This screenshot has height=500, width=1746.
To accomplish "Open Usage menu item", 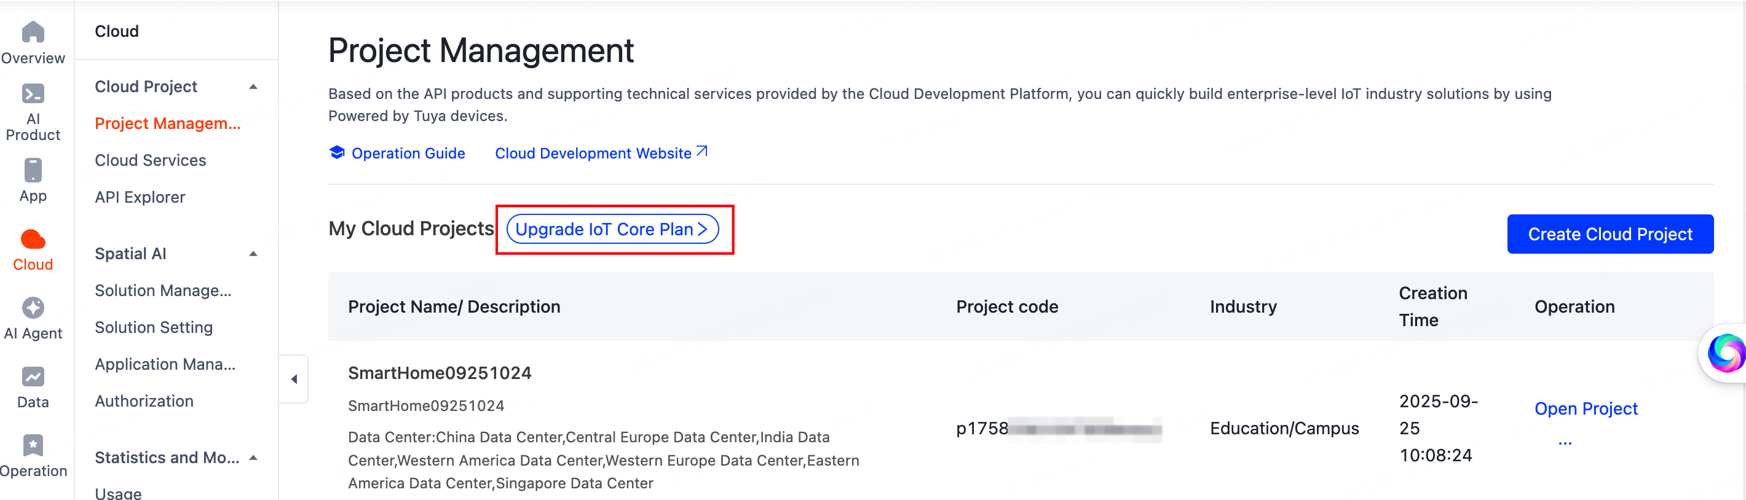I will (118, 493).
